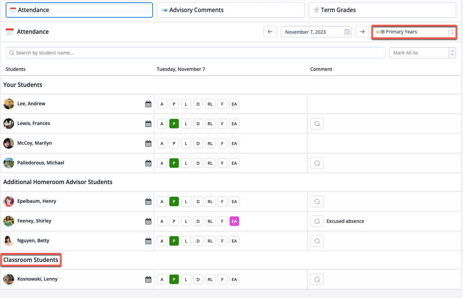Open calendar icon for Feeney, Shirley
The image size is (463, 298).
tap(148, 221)
